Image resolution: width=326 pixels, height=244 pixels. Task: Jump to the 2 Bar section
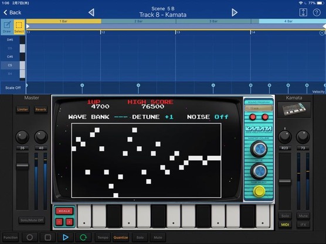click(138, 21)
